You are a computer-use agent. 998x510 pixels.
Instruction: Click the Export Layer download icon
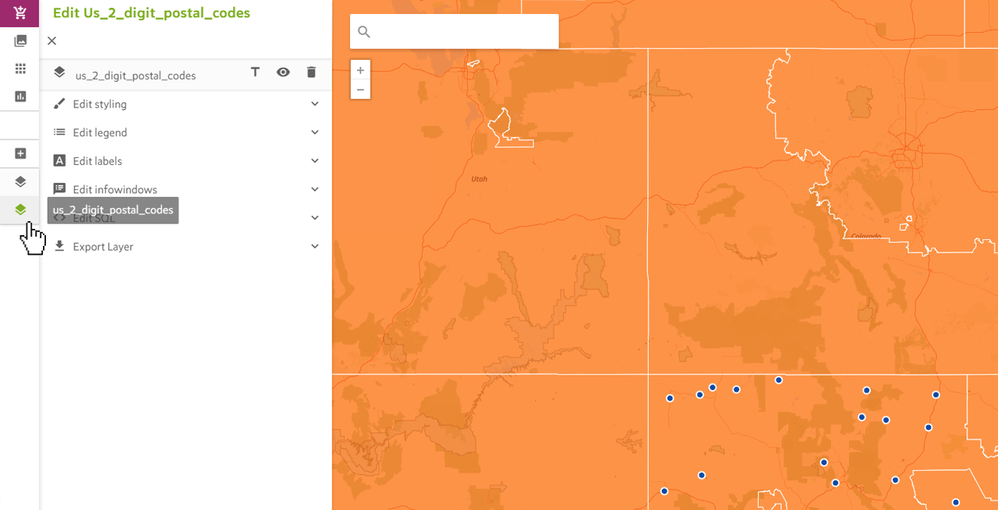coord(59,246)
